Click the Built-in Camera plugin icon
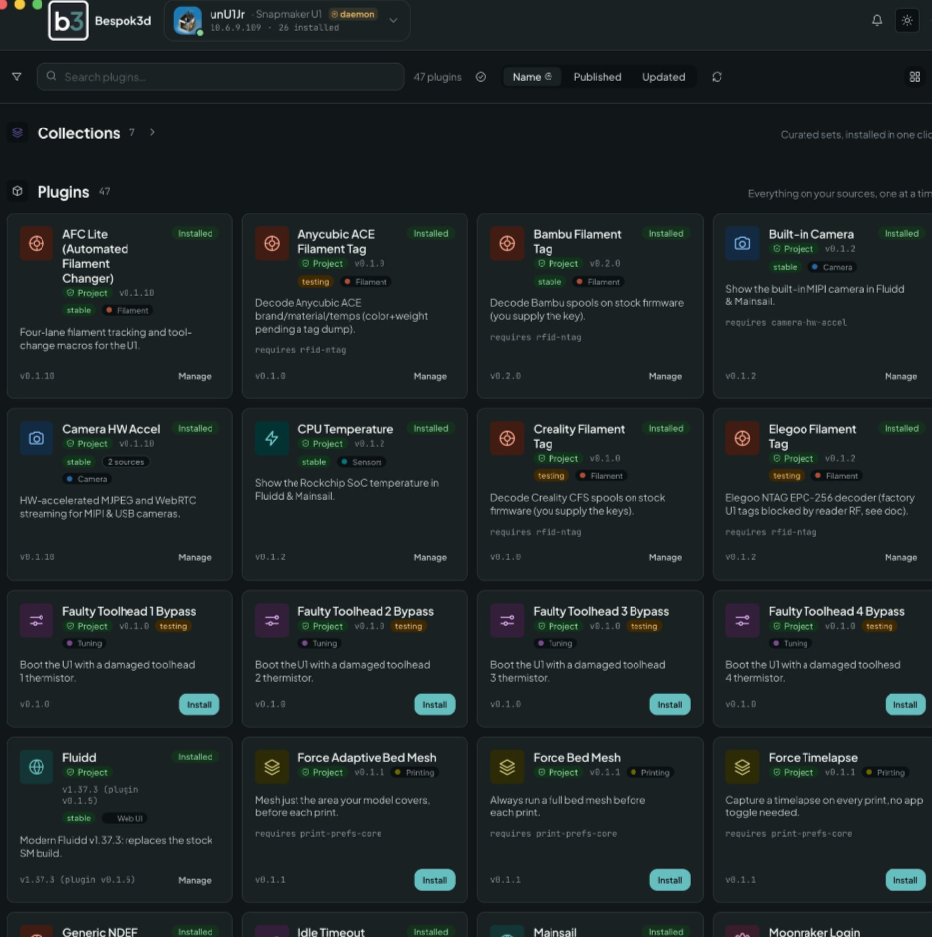 point(742,244)
